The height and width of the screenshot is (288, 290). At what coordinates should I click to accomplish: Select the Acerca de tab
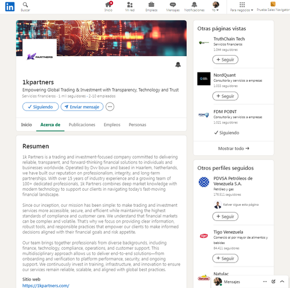[50, 125]
